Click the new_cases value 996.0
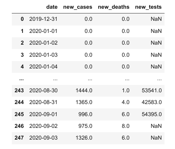 [85, 114]
